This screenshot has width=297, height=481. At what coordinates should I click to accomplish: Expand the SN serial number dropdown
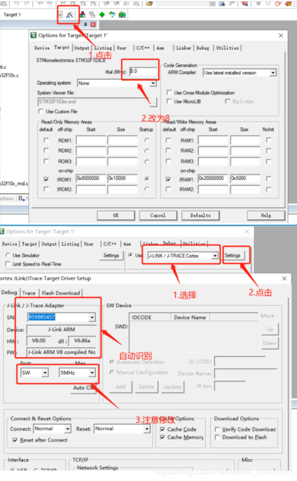(92, 317)
